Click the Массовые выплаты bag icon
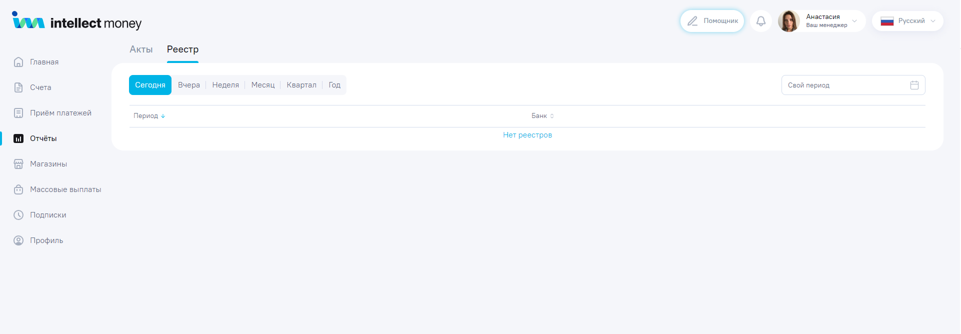Image resolution: width=961 pixels, height=334 pixels. pyautogui.click(x=18, y=189)
